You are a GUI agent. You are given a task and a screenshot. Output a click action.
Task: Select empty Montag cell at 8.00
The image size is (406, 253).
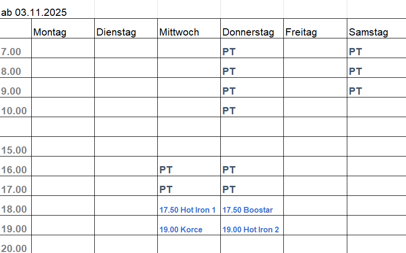pyautogui.click(x=63, y=72)
